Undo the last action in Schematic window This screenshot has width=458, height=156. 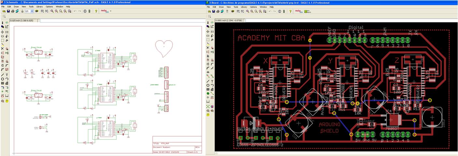click(75, 11)
